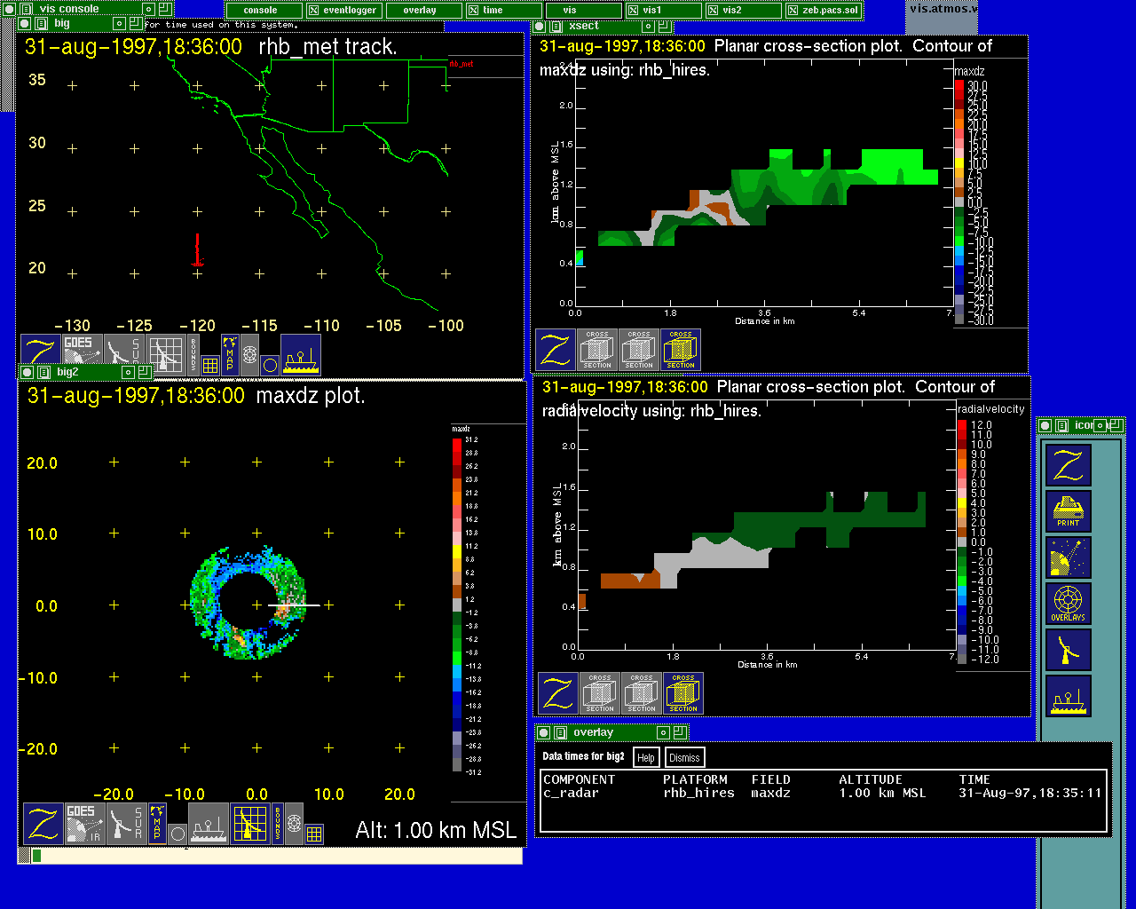
Task: Toggle the circle icon in big window toolbar
Action: point(271,365)
